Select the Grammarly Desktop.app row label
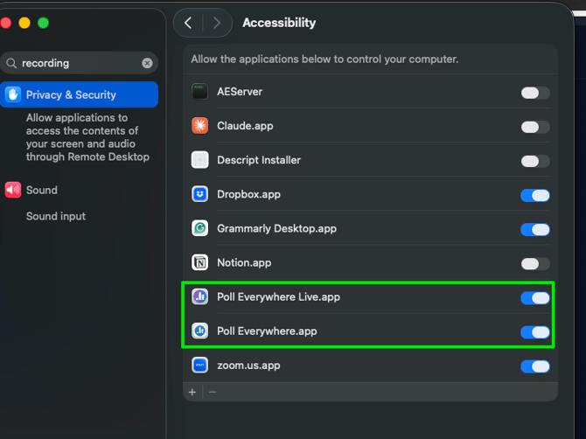The height and width of the screenshot is (439, 586). pos(277,228)
